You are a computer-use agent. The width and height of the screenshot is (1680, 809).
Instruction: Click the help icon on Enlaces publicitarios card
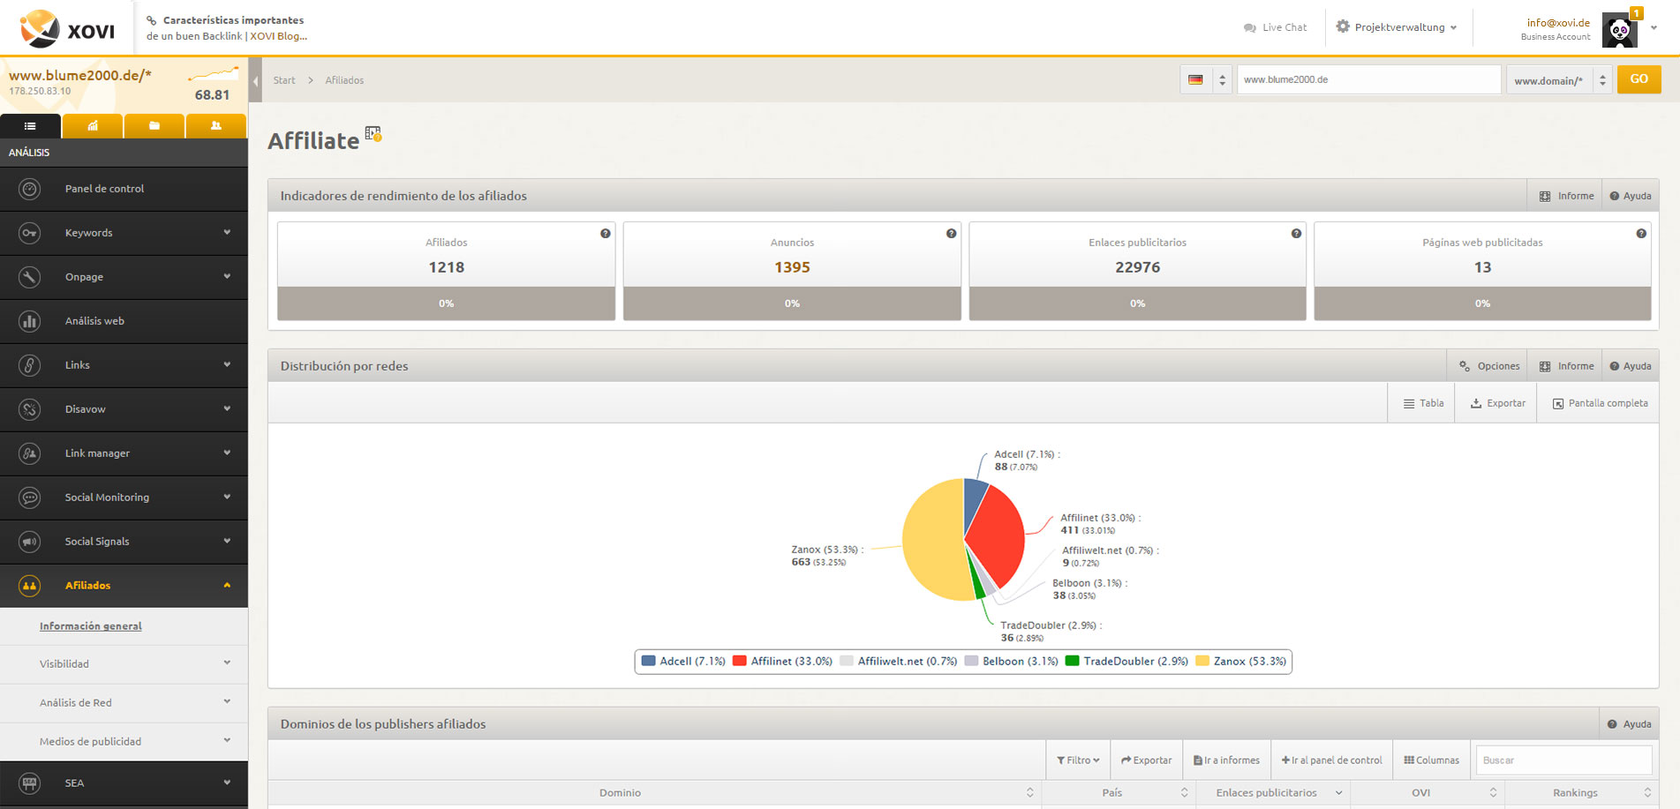click(1296, 234)
